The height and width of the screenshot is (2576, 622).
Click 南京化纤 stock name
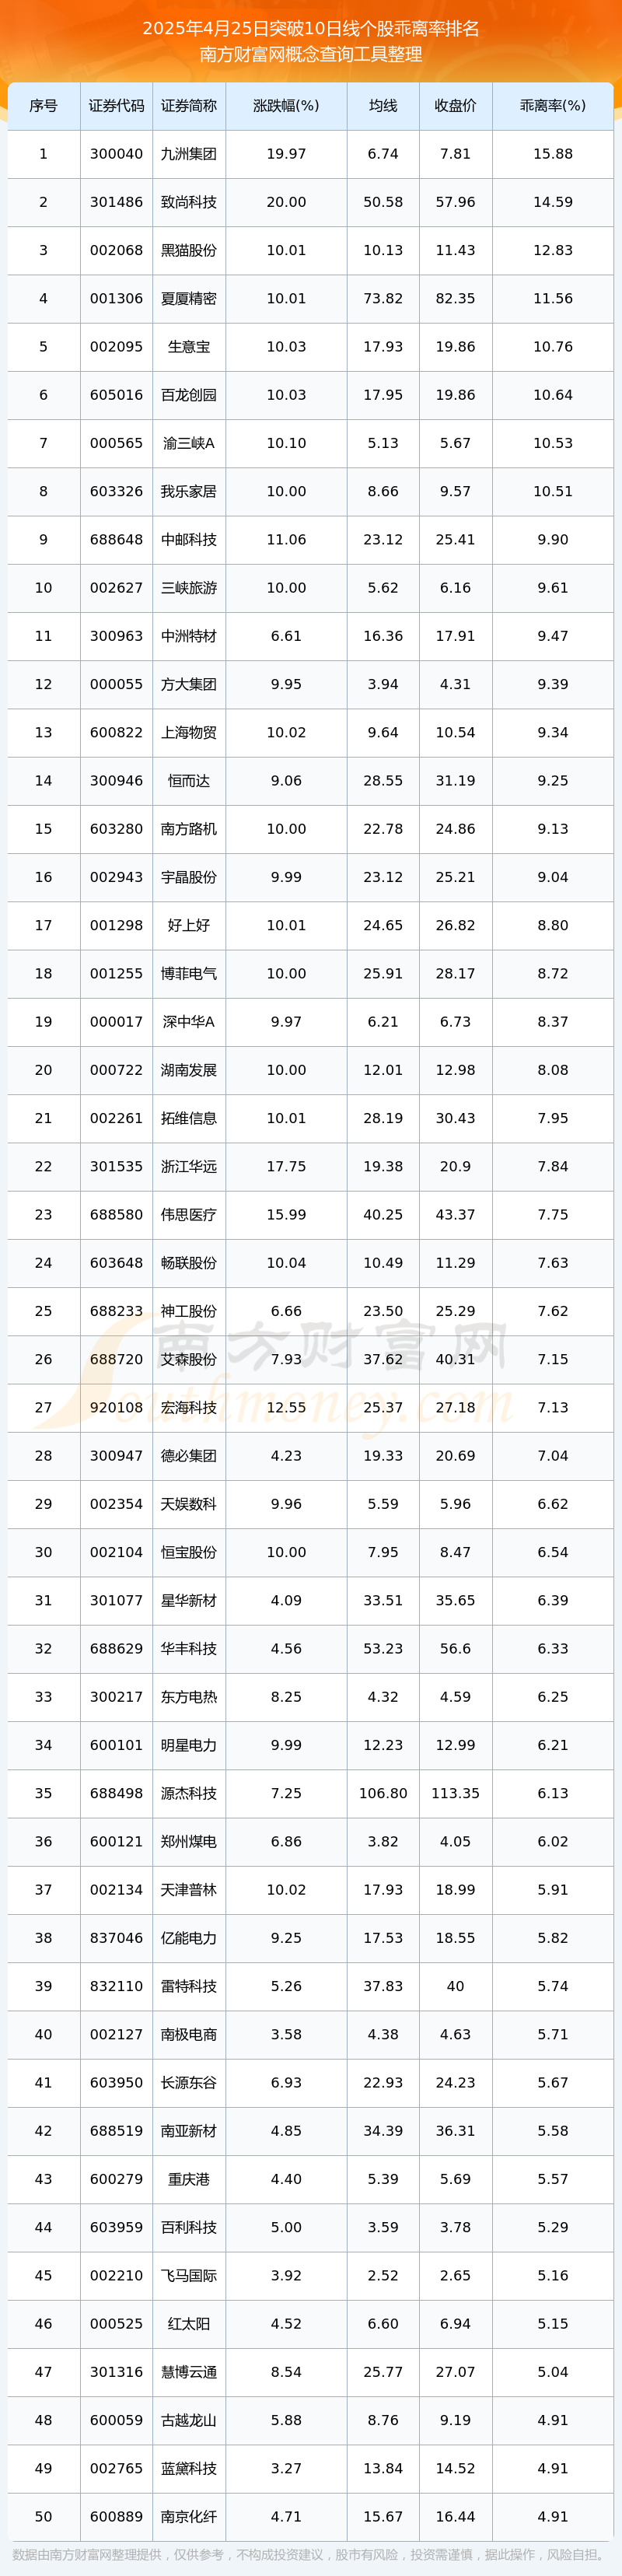point(189,2516)
